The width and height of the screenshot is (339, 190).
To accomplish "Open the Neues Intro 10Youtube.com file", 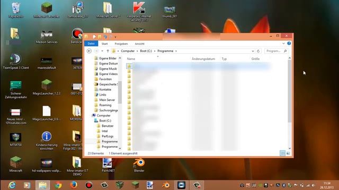I will point(16,116).
